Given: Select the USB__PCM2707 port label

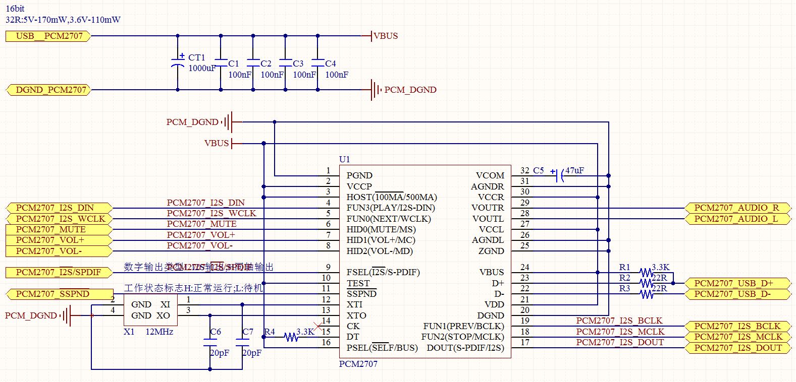Looking at the screenshot, I should coord(48,36).
